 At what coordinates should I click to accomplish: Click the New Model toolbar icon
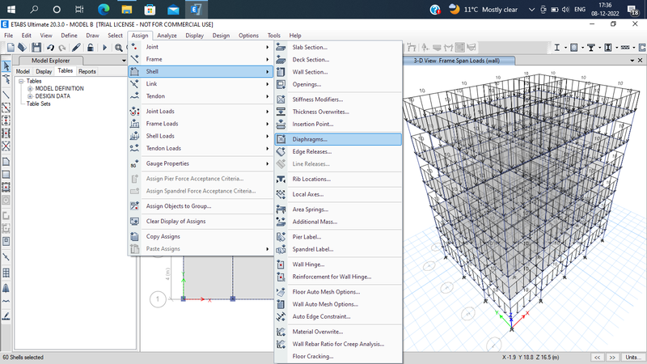11,48
